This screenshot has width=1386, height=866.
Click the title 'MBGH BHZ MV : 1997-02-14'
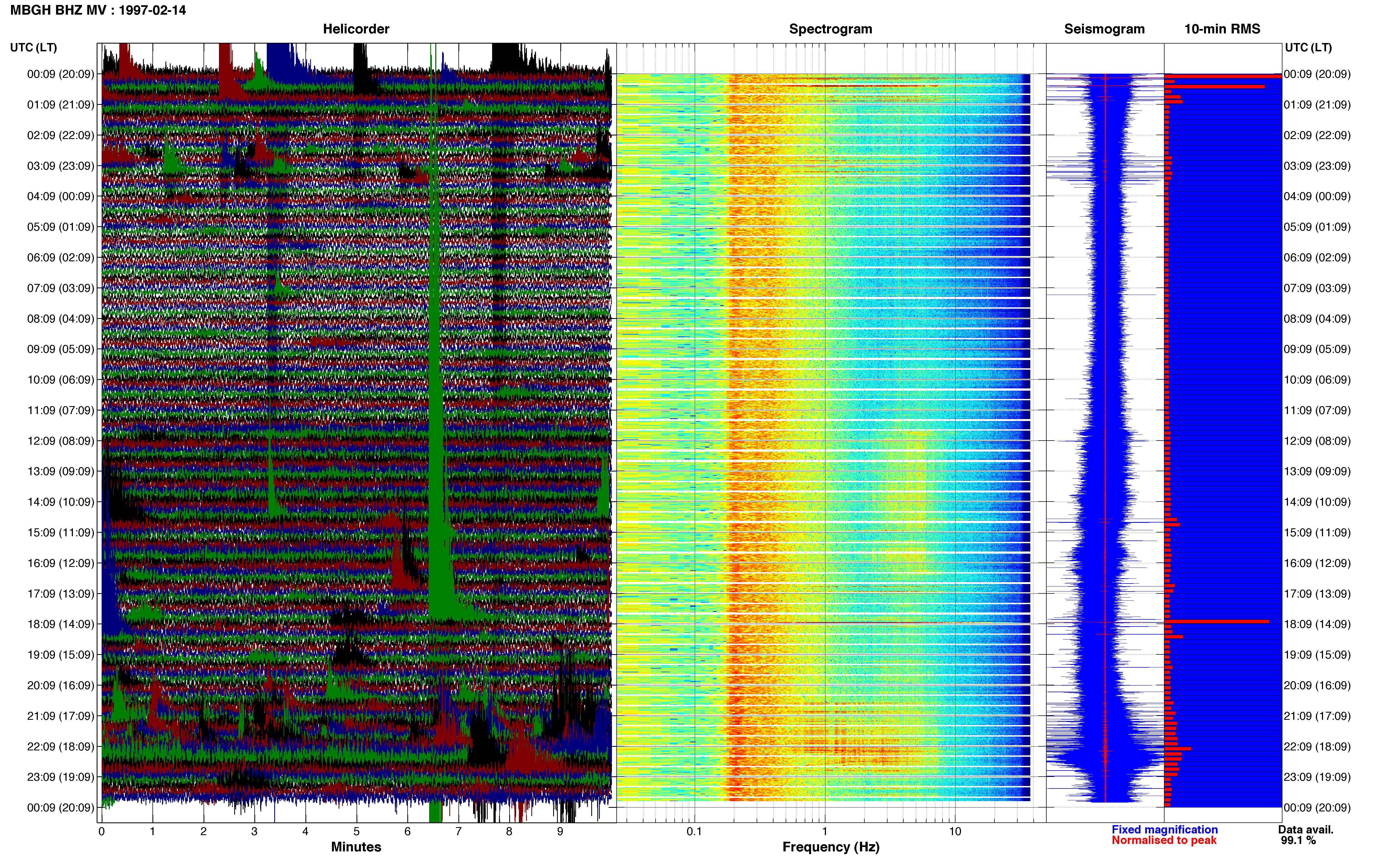pyautogui.click(x=98, y=10)
